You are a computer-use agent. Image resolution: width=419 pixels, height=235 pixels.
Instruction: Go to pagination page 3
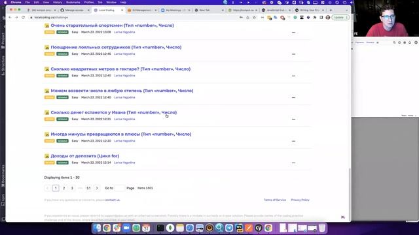click(x=72, y=188)
